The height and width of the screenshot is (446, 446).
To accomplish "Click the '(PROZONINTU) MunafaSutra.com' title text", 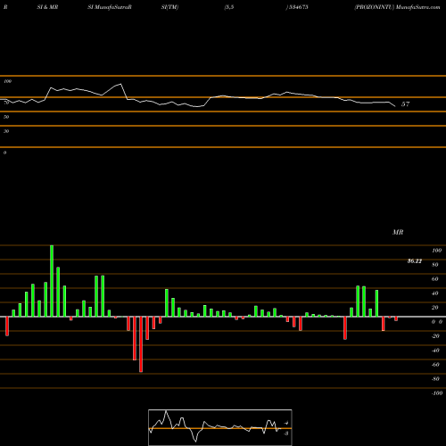I will coord(397,7).
